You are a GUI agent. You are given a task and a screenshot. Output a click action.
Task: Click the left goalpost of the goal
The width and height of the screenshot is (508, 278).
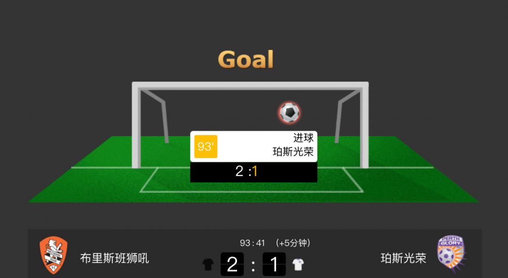[x=136, y=127]
